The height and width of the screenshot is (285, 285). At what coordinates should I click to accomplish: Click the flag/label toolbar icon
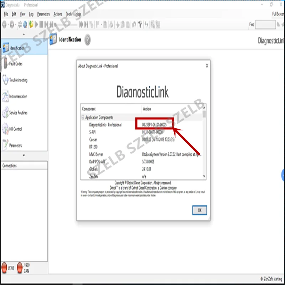98,24
